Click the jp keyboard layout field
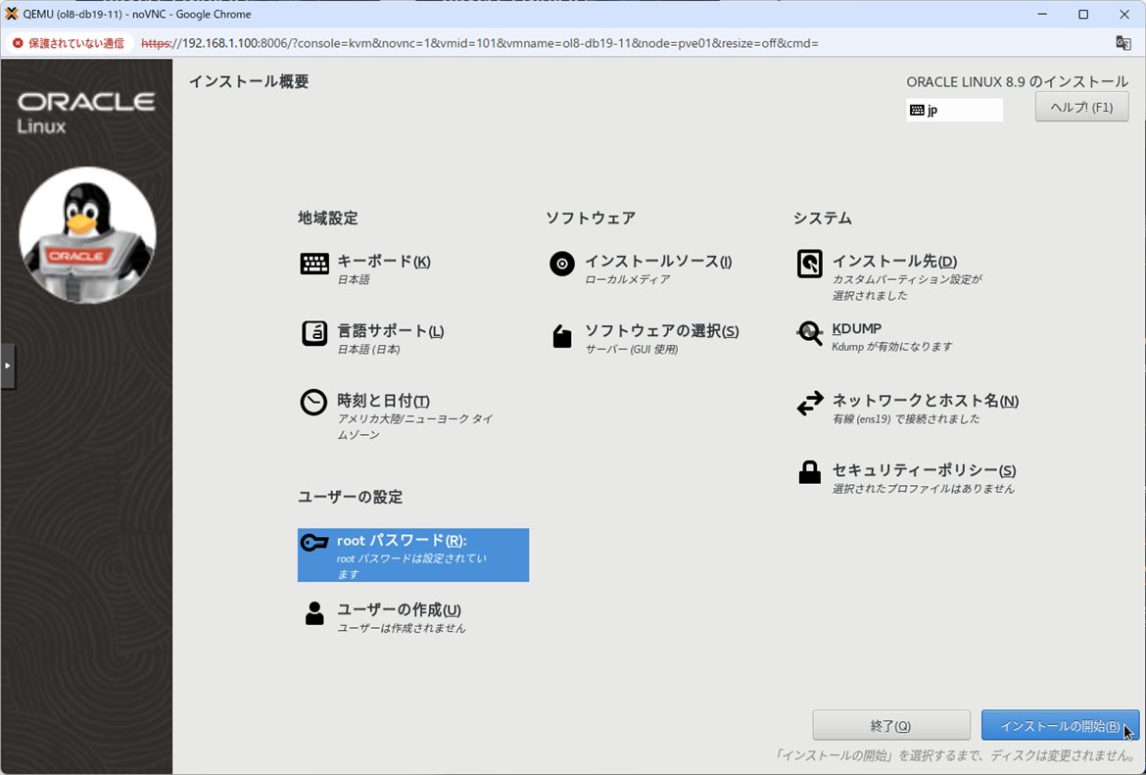The width and height of the screenshot is (1146, 775). coord(955,111)
